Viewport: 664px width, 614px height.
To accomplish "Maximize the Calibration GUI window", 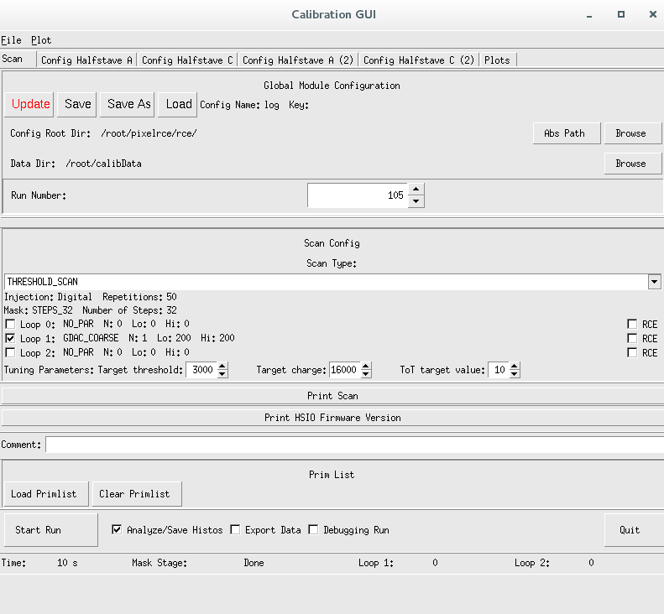I will tap(621, 14).
